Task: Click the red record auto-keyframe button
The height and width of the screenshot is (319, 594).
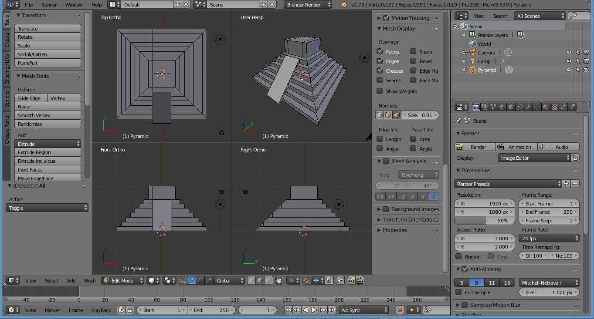Action: pyautogui.click(x=400, y=310)
